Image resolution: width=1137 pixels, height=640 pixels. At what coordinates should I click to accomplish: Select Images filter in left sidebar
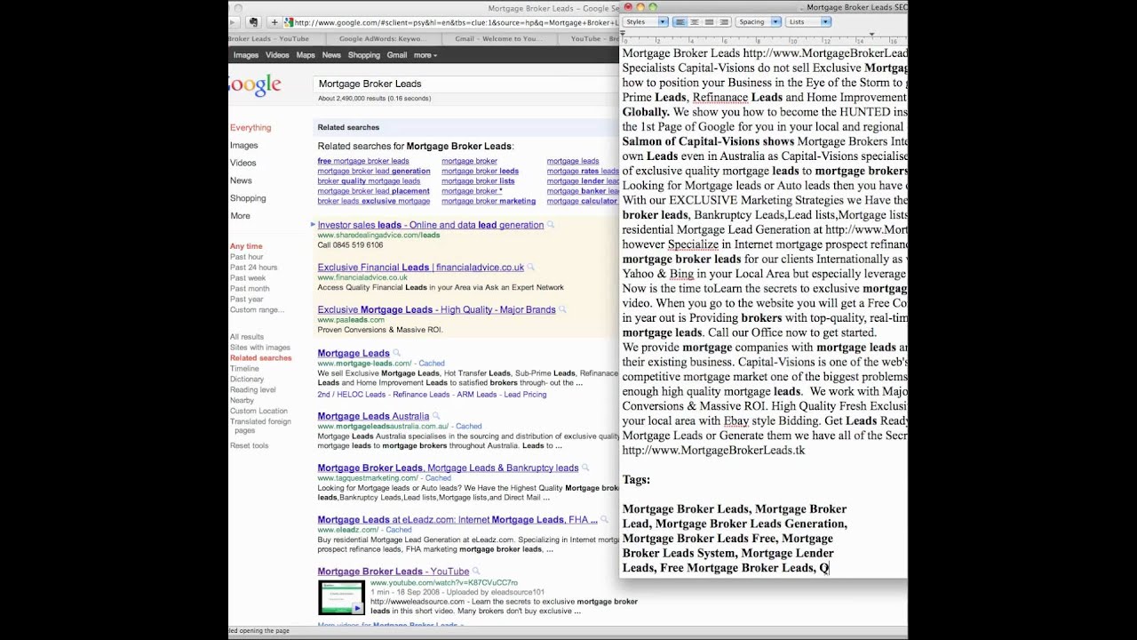click(x=244, y=146)
